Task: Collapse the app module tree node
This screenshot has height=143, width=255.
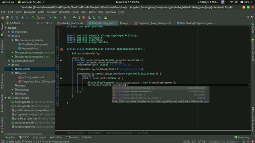Action: pos(6,28)
